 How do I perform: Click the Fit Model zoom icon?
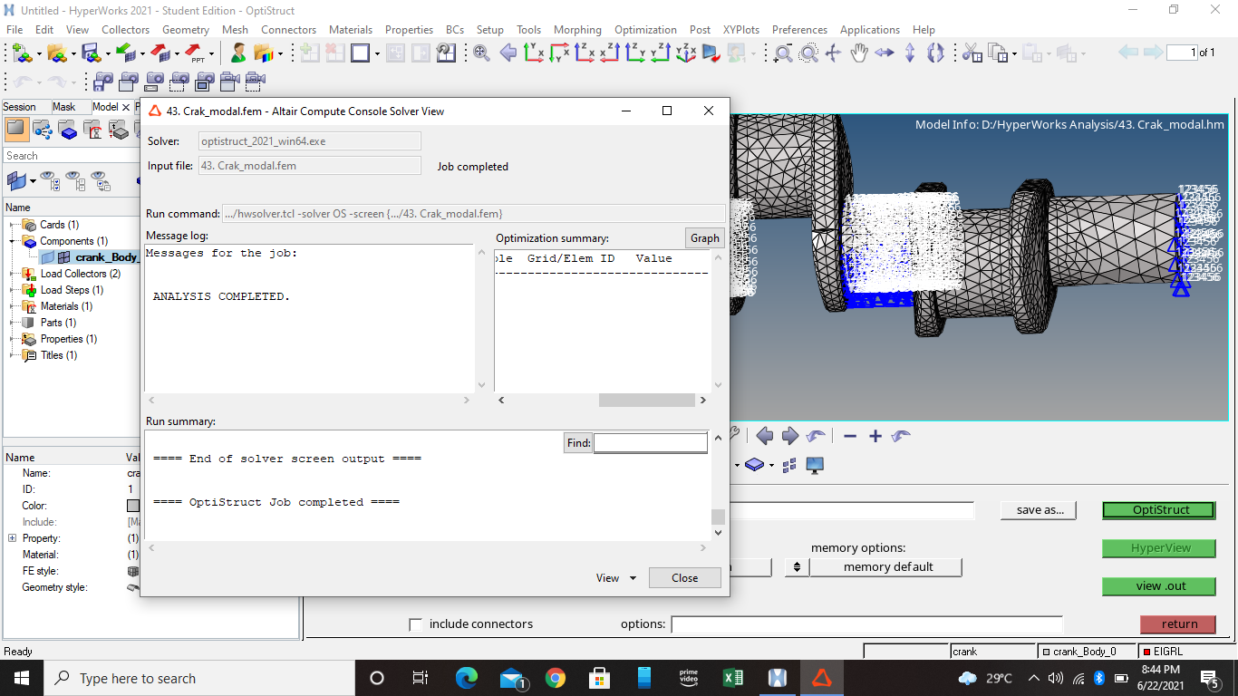(x=481, y=53)
